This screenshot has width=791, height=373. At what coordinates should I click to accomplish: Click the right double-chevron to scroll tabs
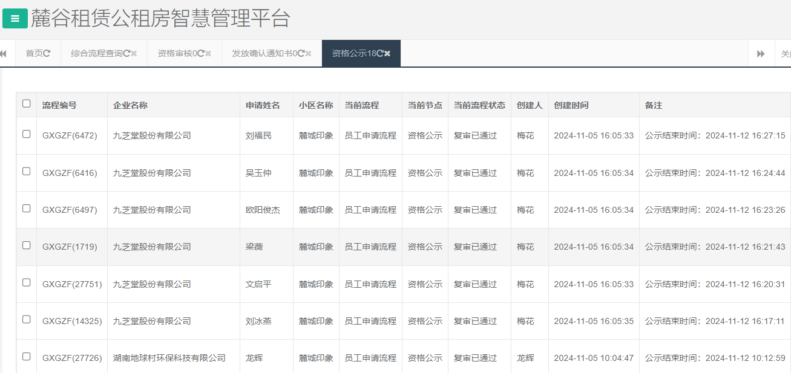click(761, 53)
